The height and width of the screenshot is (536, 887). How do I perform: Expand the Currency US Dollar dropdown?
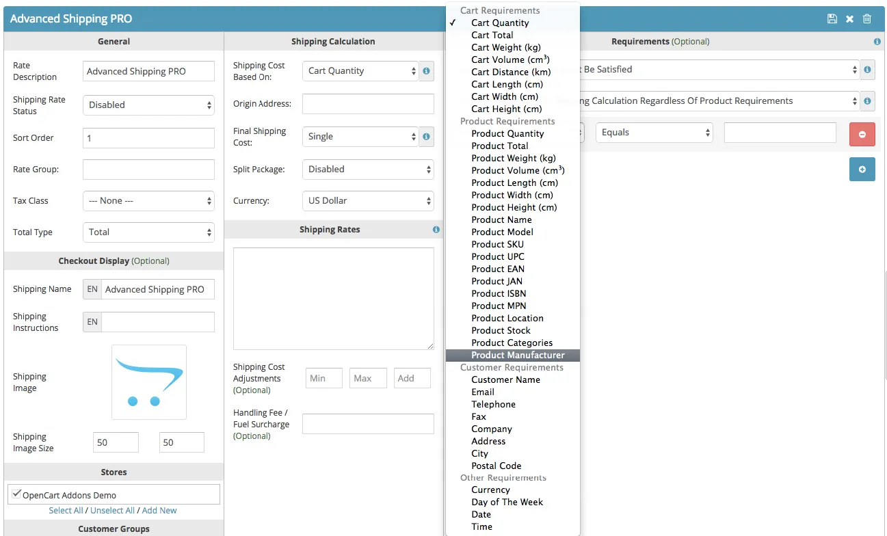[368, 201]
